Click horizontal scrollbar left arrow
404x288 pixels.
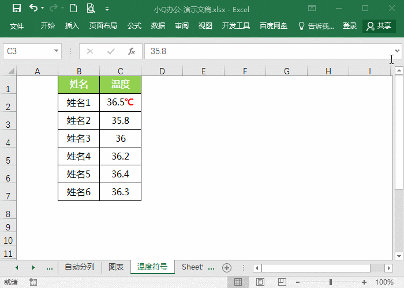257,268
